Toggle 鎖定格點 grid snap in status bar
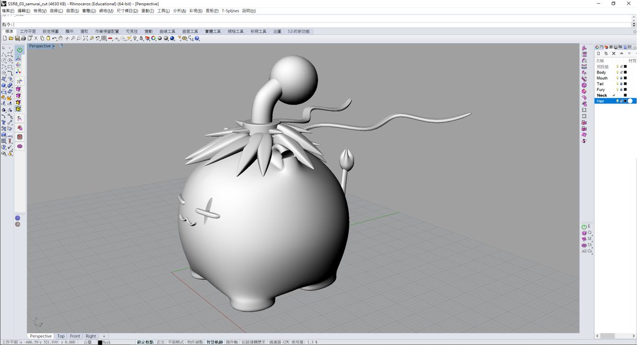The height and width of the screenshot is (345, 637). coord(145,342)
